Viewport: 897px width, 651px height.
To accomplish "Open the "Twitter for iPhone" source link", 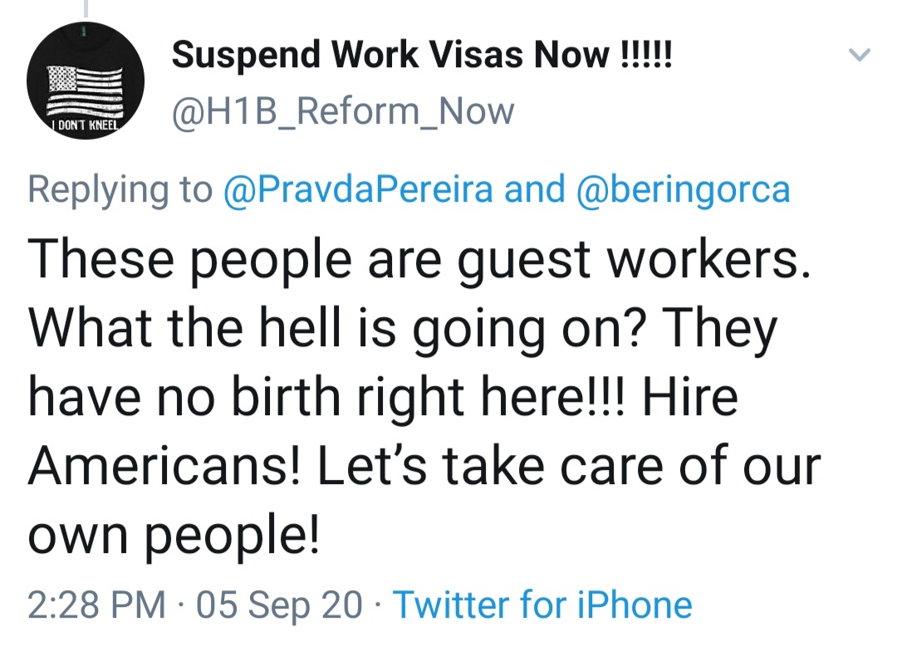I will [542, 604].
